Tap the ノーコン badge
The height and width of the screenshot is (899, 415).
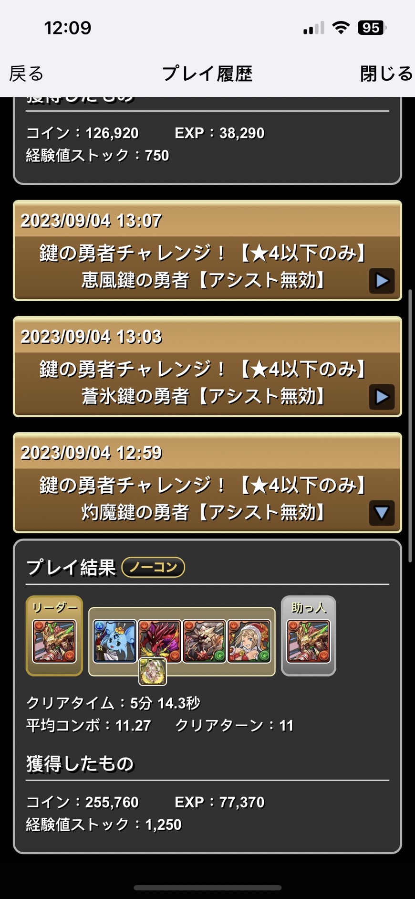153,567
